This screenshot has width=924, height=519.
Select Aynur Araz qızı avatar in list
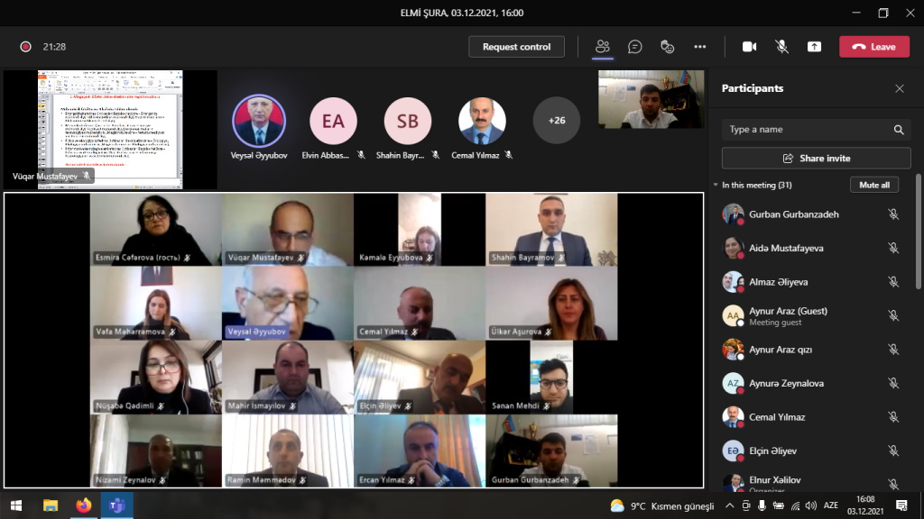coord(733,350)
